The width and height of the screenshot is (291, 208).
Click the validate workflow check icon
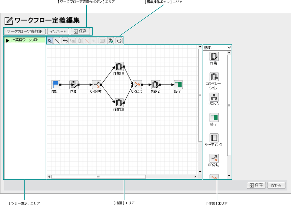(x=110, y=41)
